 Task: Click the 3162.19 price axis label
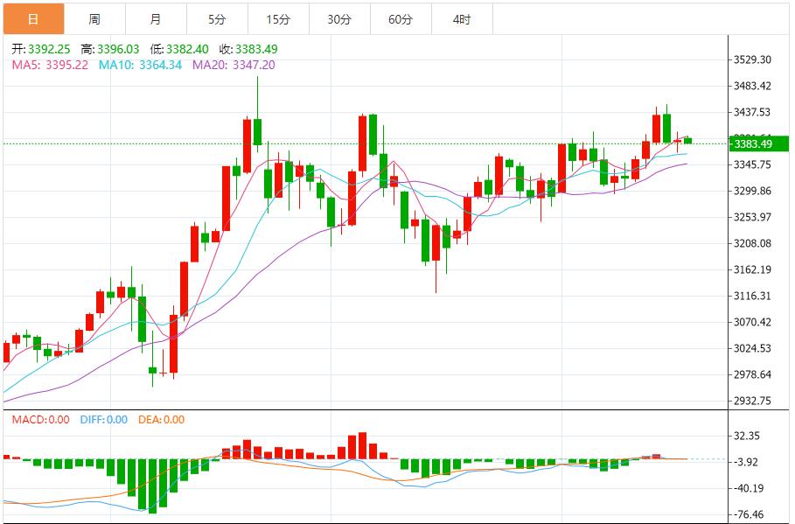click(752, 269)
